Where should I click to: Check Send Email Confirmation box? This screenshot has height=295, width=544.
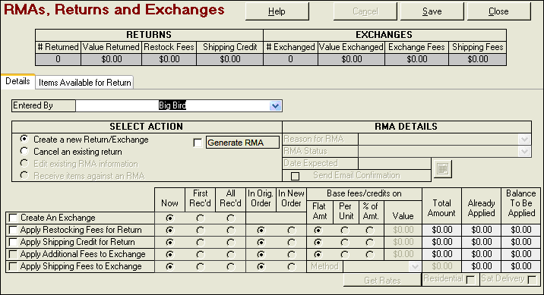[x=295, y=176]
